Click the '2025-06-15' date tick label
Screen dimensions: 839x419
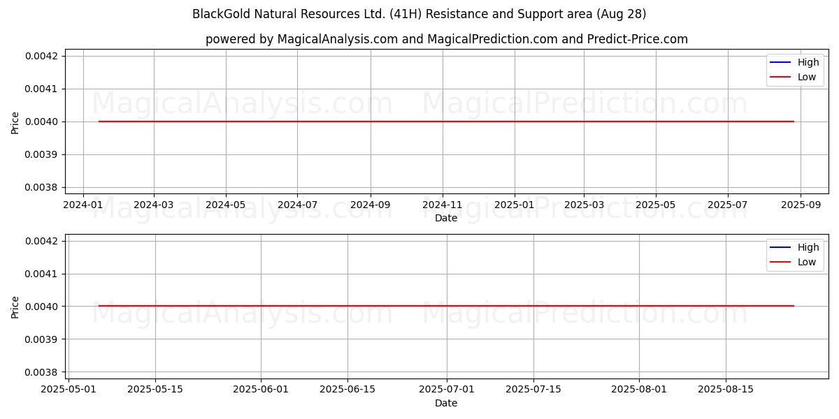(x=347, y=390)
